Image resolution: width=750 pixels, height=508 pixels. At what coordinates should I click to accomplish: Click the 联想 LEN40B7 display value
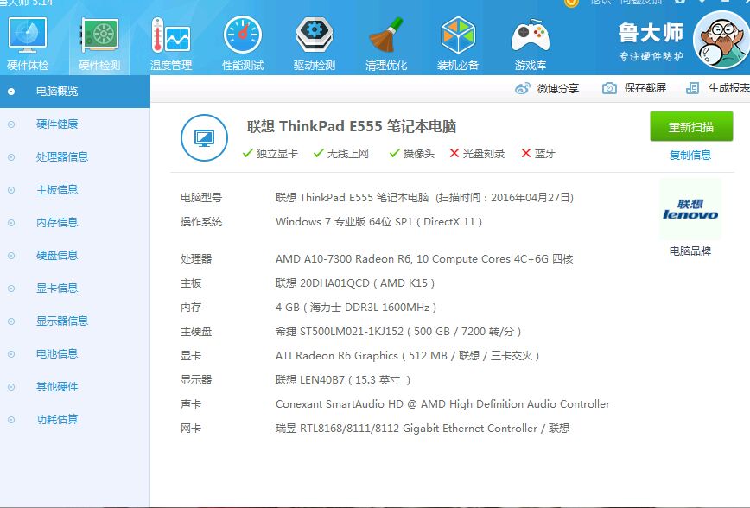click(x=343, y=380)
